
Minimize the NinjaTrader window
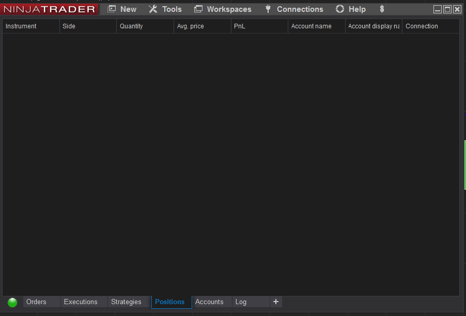(438, 9)
